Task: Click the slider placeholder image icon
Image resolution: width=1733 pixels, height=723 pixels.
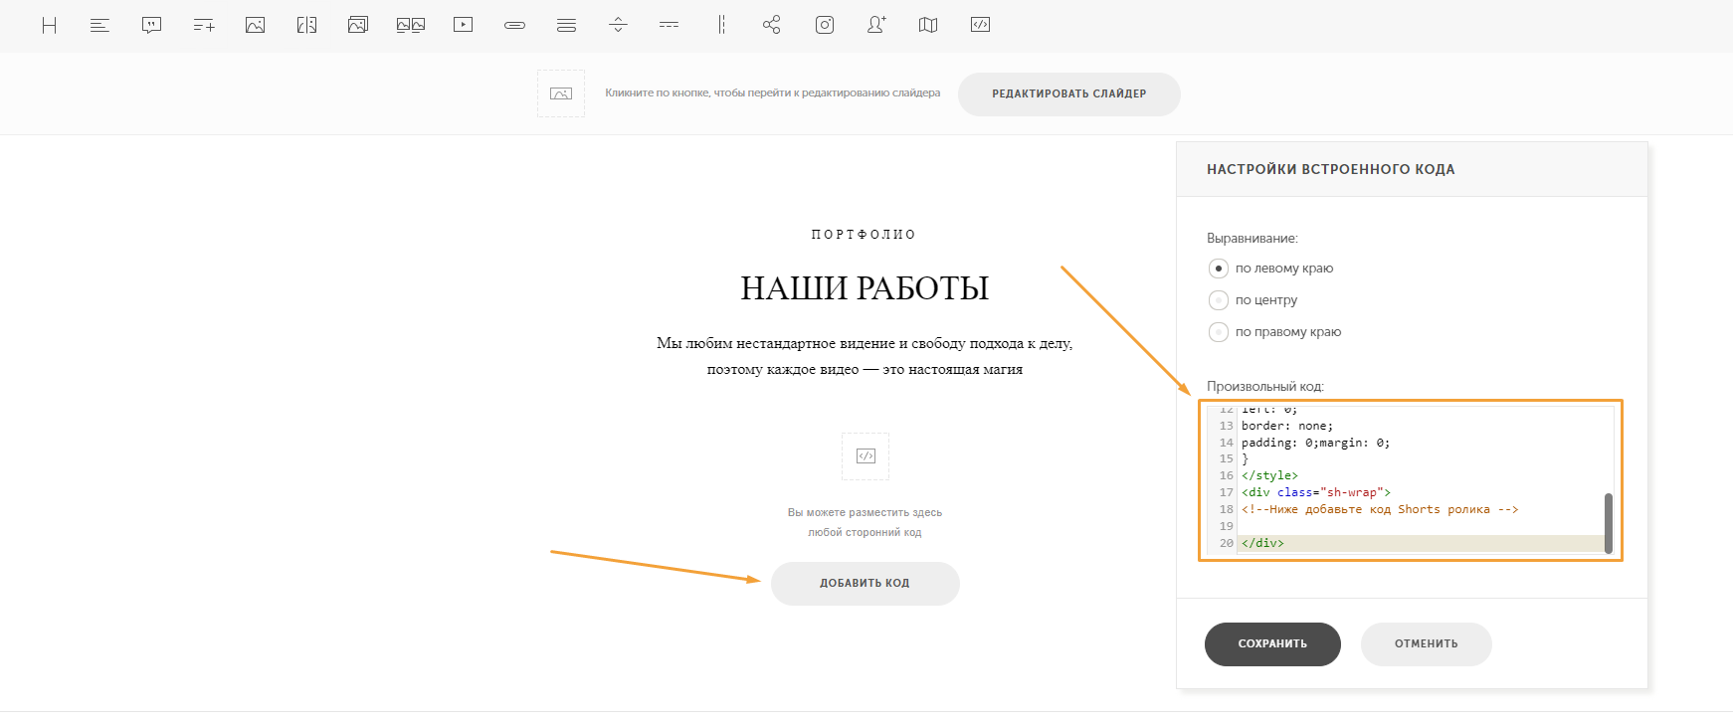Action: click(x=561, y=93)
